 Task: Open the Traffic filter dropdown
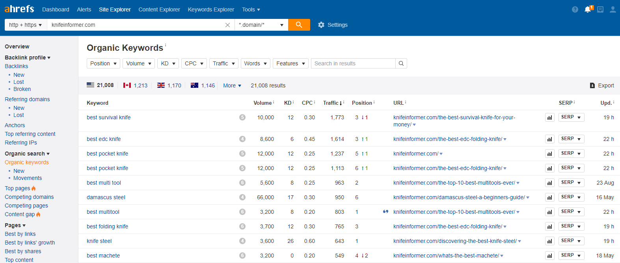pos(223,63)
